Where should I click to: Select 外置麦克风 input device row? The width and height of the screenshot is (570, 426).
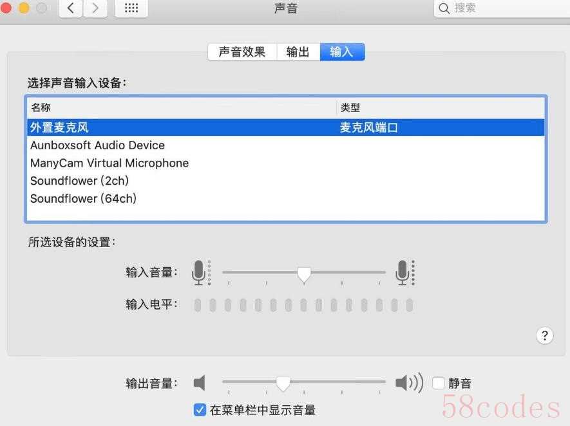tap(286, 127)
